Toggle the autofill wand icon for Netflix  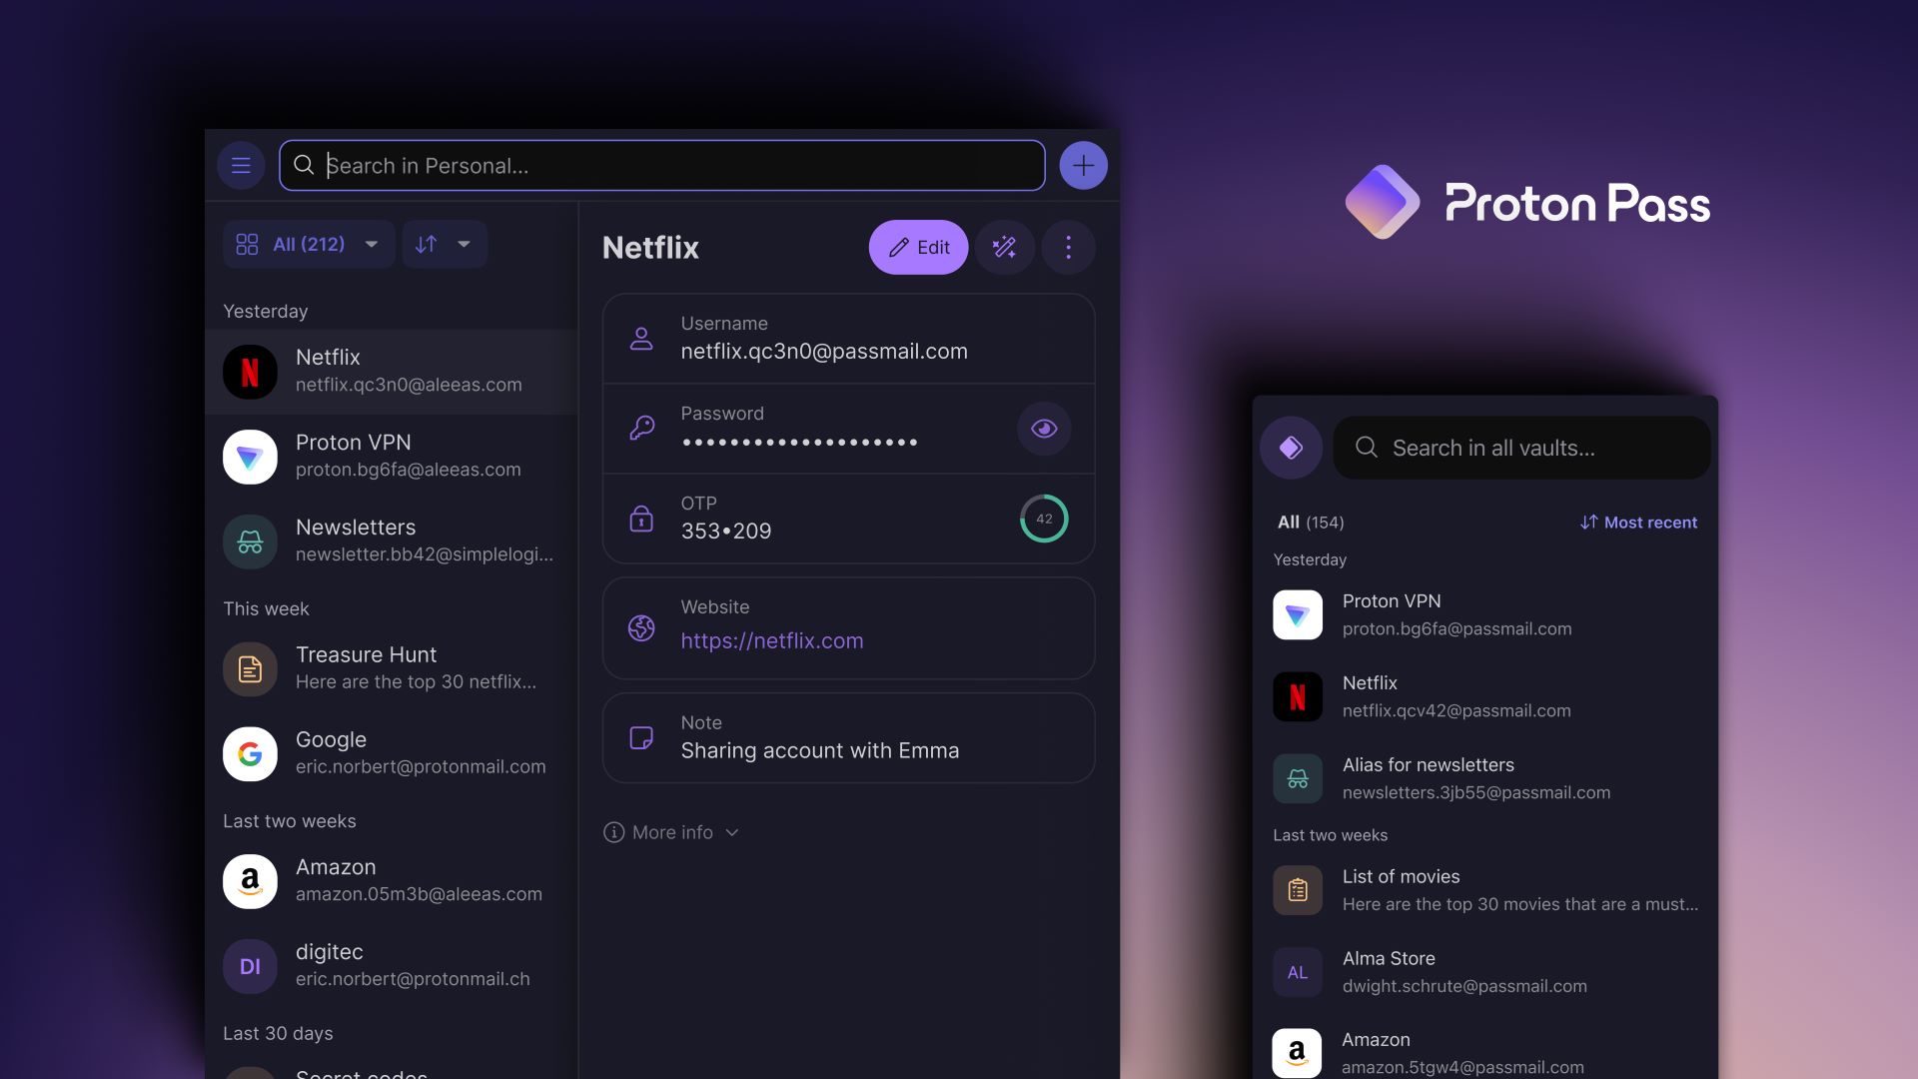click(x=1005, y=247)
